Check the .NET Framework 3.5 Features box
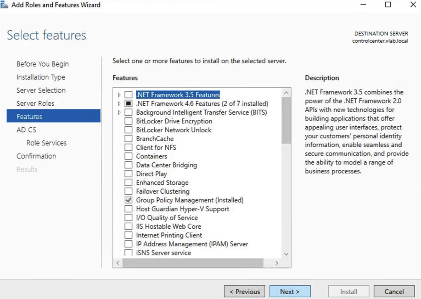421x299 pixels. click(x=128, y=95)
